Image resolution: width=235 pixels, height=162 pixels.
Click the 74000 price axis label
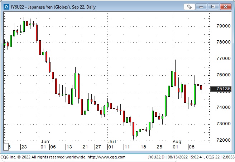pos(224,107)
